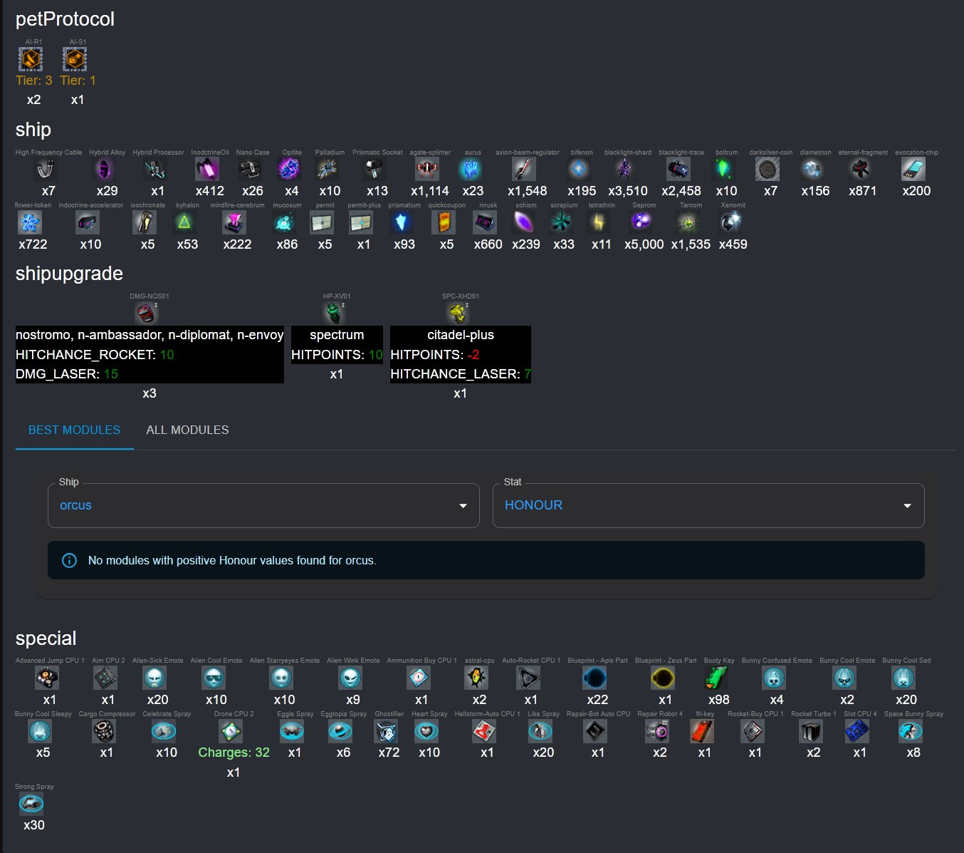Click the Ghostifier item icon
964x853 pixels.
click(x=387, y=731)
